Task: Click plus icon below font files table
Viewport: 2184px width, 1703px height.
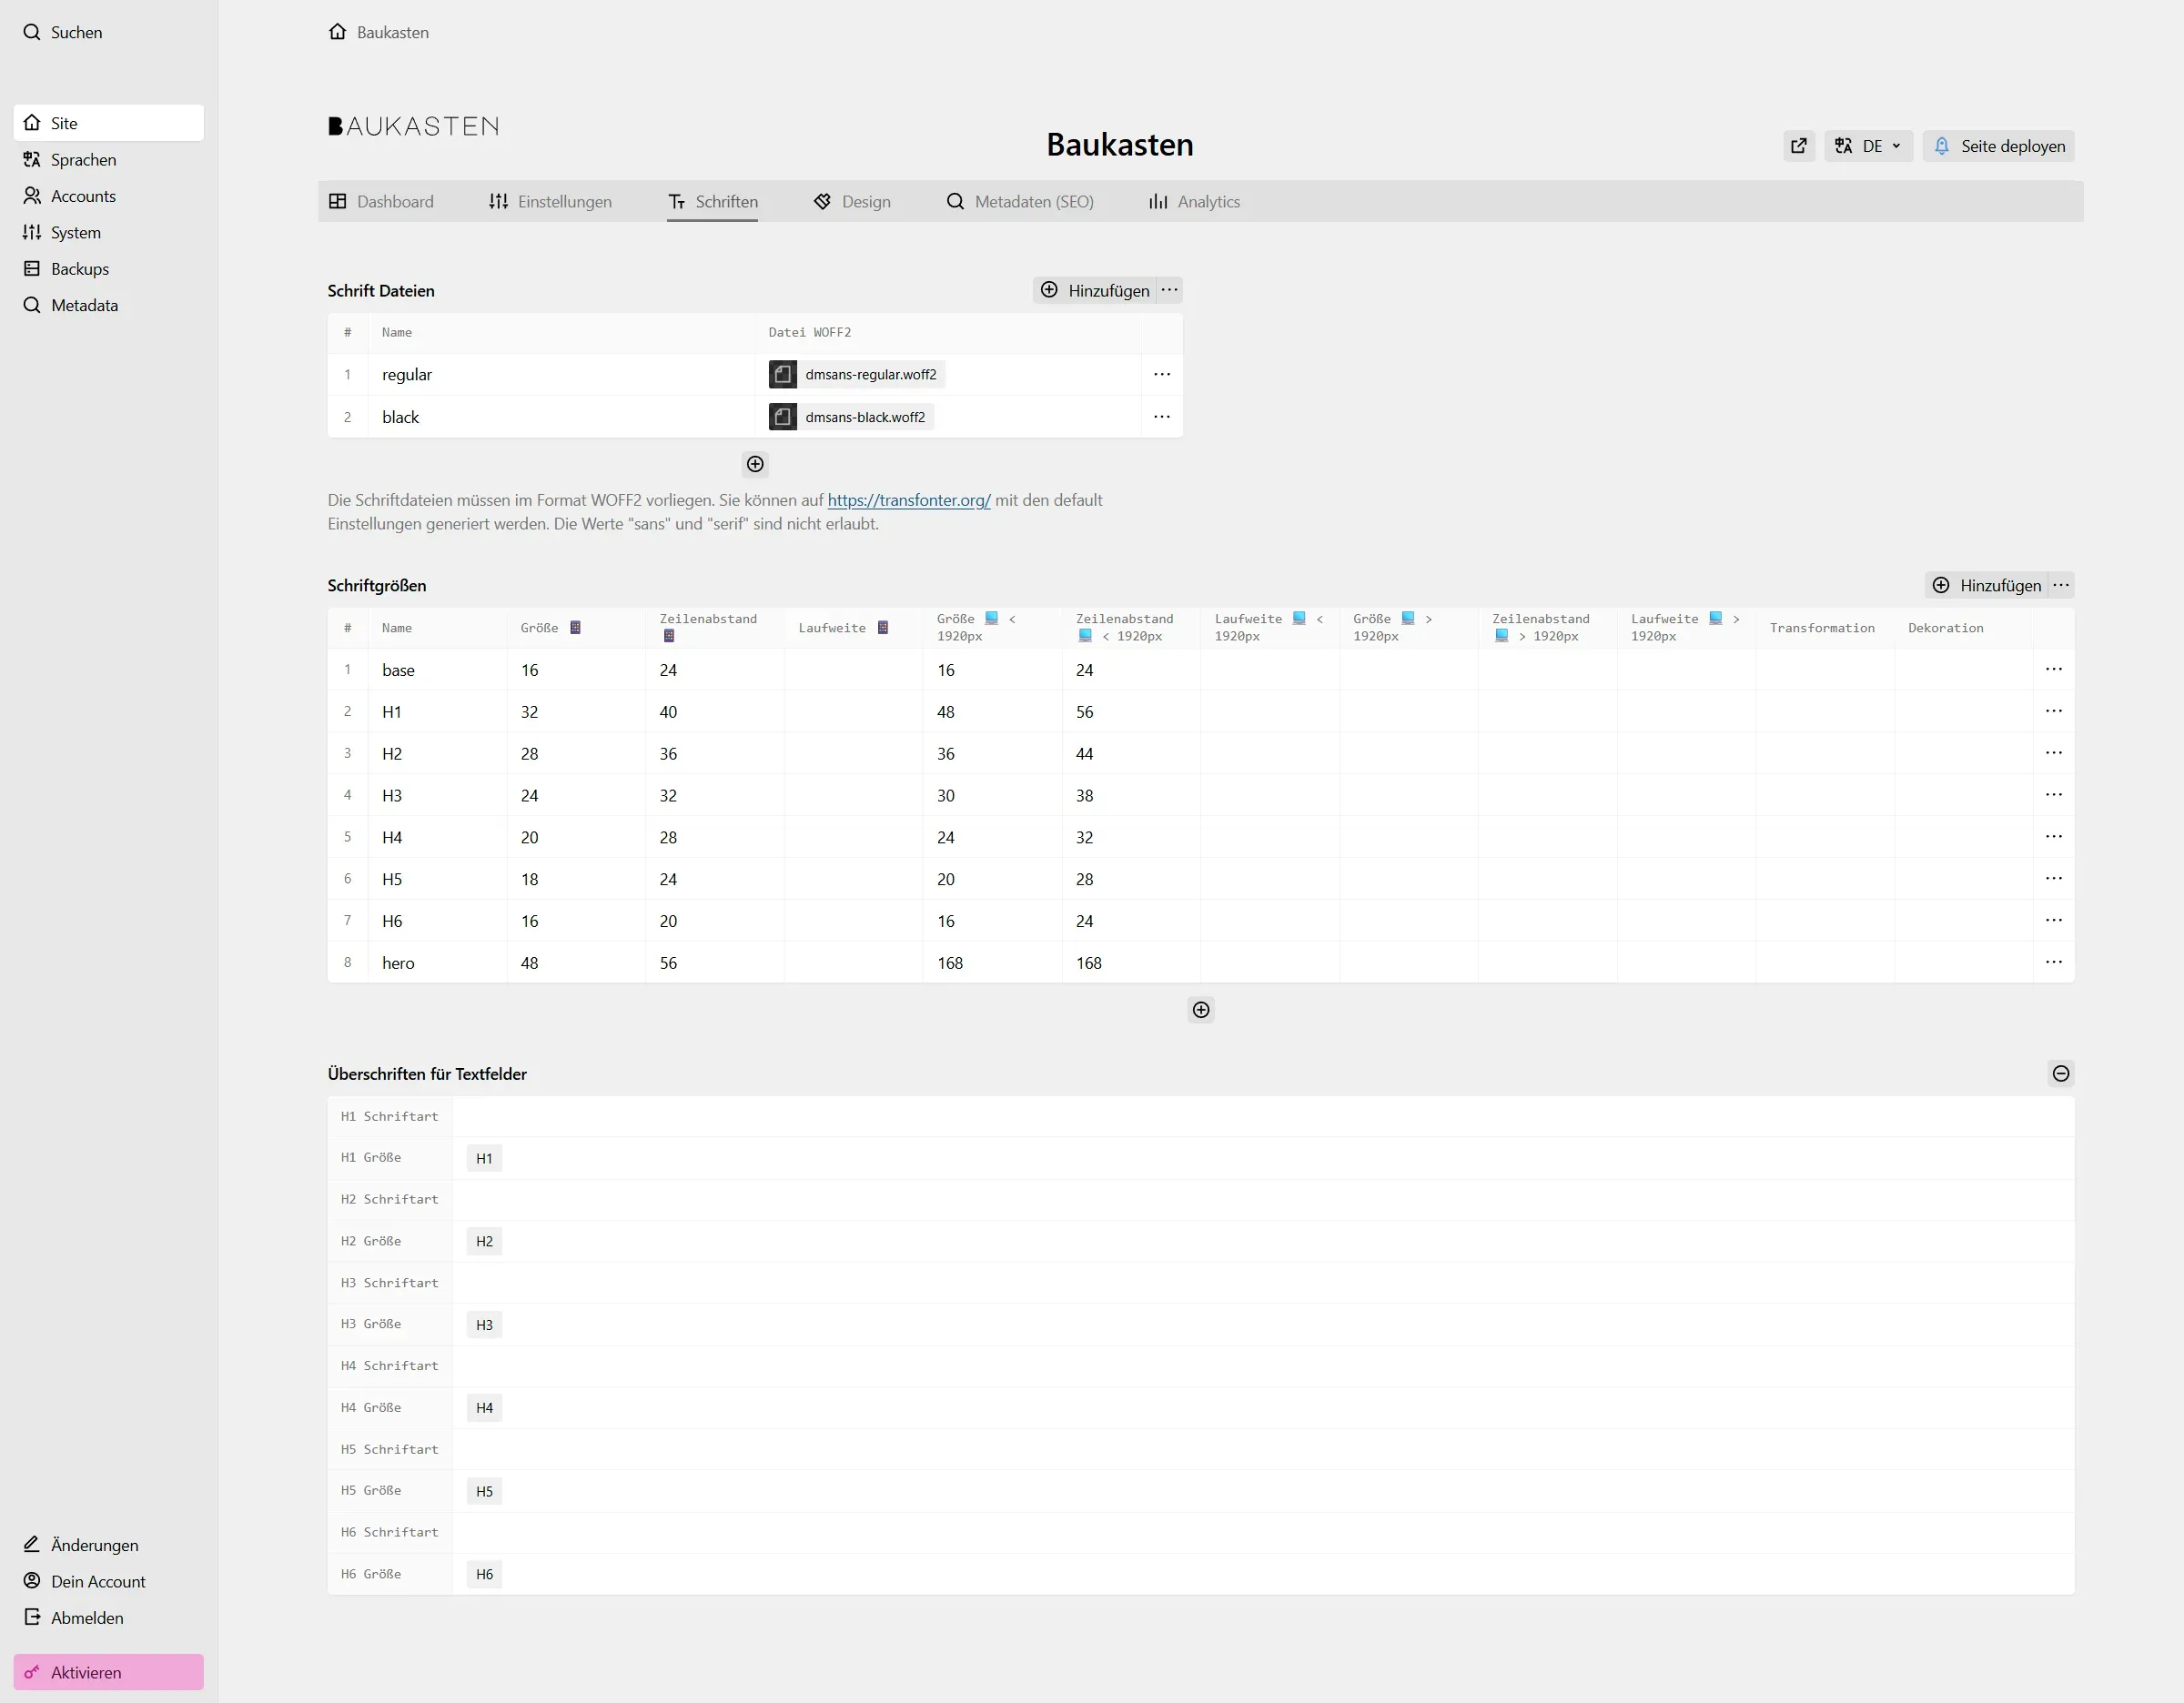Action: (x=755, y=464)
